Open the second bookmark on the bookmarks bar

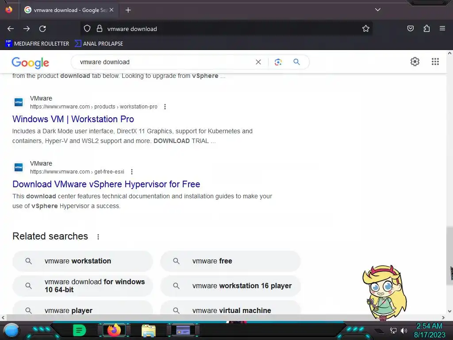pos(99,44)
